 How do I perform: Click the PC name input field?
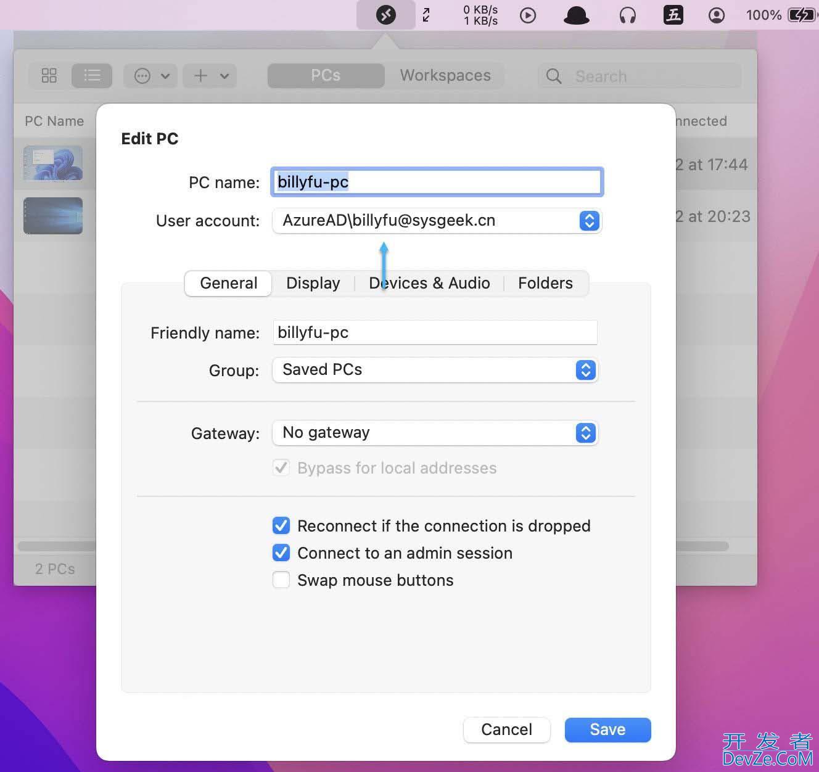click(x=437, y=182)
